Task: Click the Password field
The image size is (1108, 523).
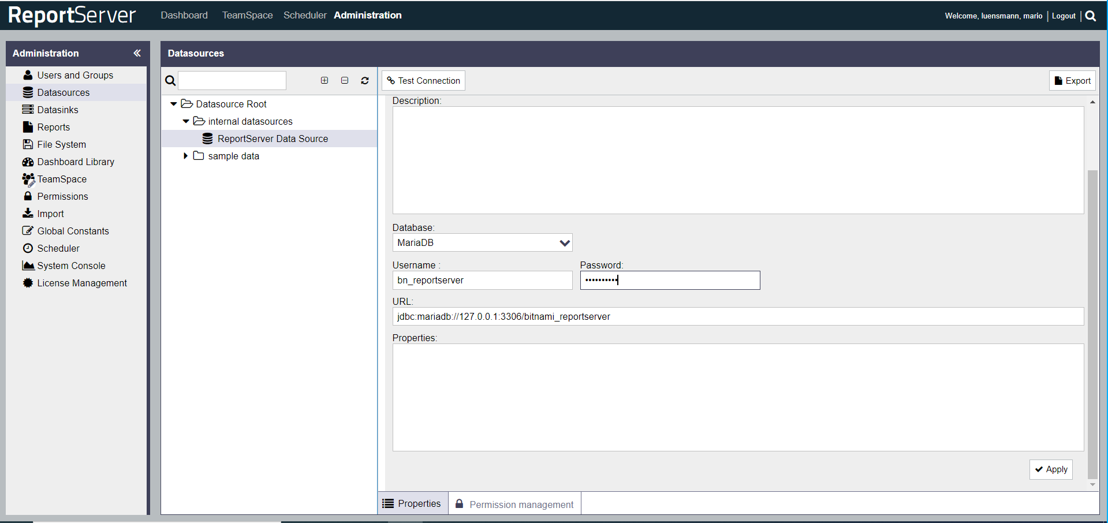Action: (670, 280)
